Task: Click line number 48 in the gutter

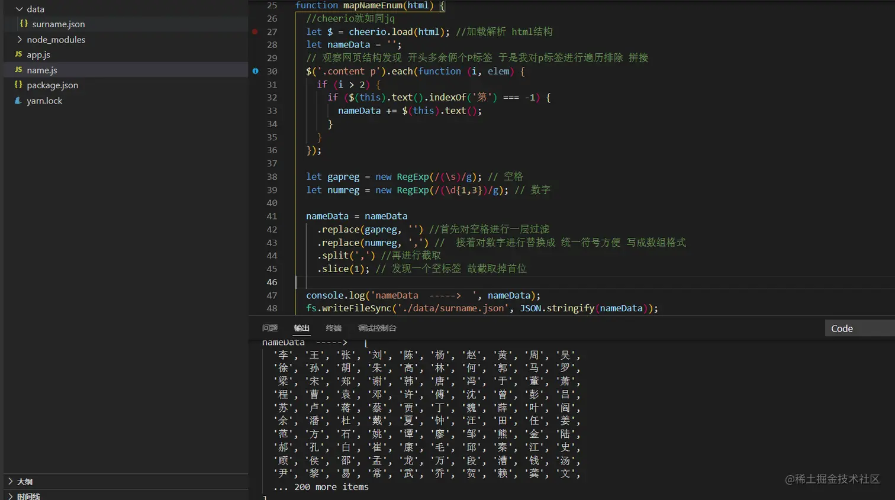Action: [272, 308]
